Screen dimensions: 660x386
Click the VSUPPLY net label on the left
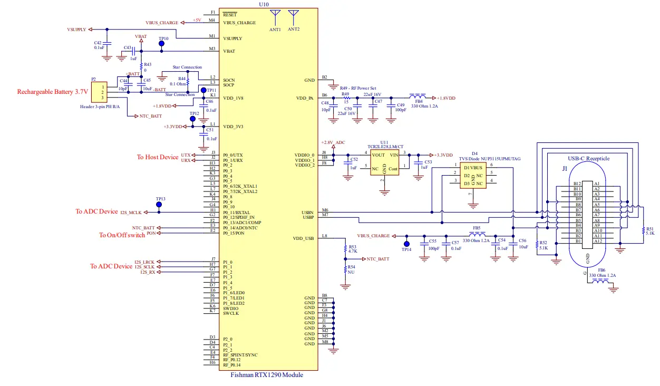76,30
